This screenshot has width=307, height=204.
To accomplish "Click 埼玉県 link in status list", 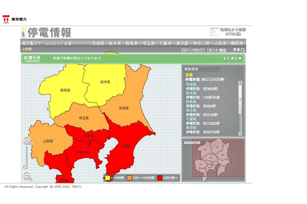I will (191, 111).
